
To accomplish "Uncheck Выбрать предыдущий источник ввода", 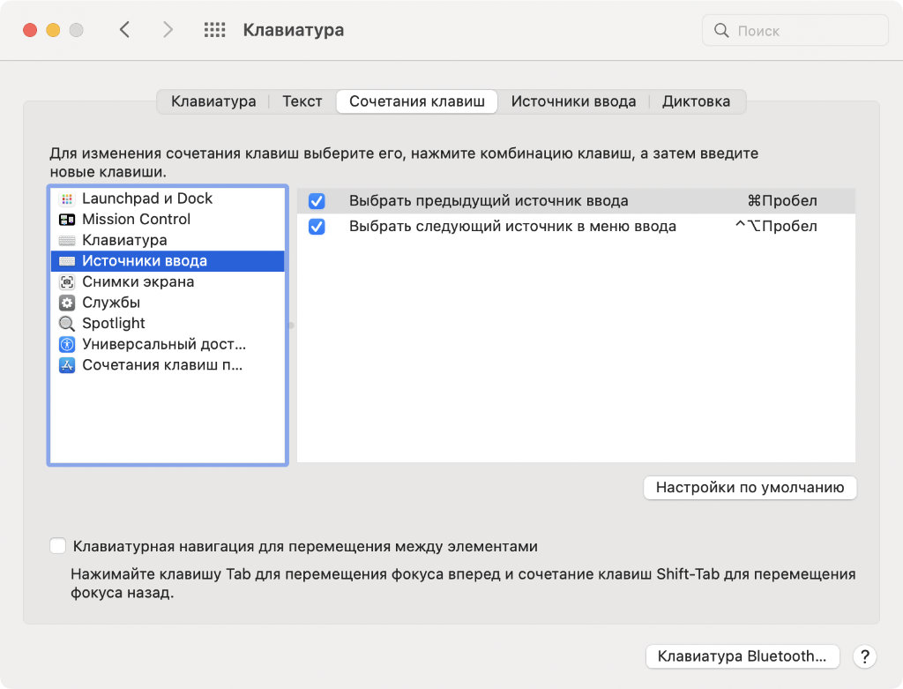I will point(317,201).
